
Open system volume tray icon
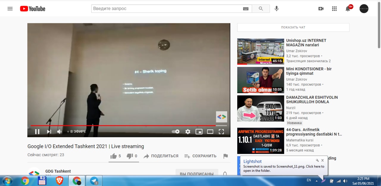(x=345, y=181)
